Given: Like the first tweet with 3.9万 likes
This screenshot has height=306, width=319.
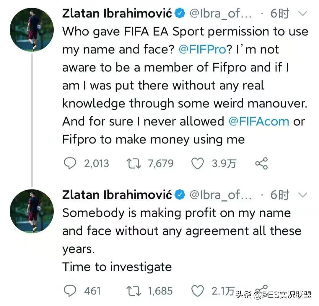Looking at the screenshot, I should coord(198,163).
